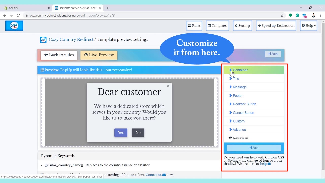Click the help link in sidebar note
The image size is (325, 183).
tap(263, 164)
